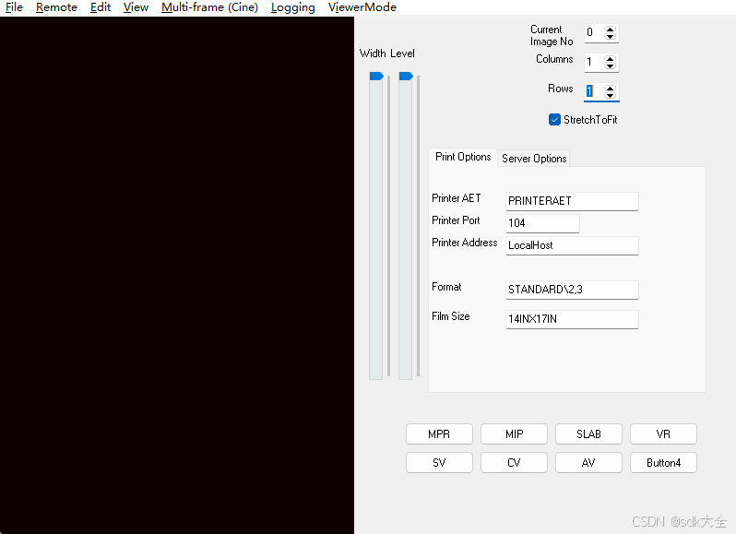Click the SLAB button
The image size is (736, 534).
[588, 434]
